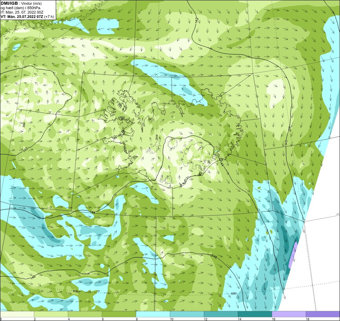Select the 12–14 m/s darker teal legend swatch

221,314
